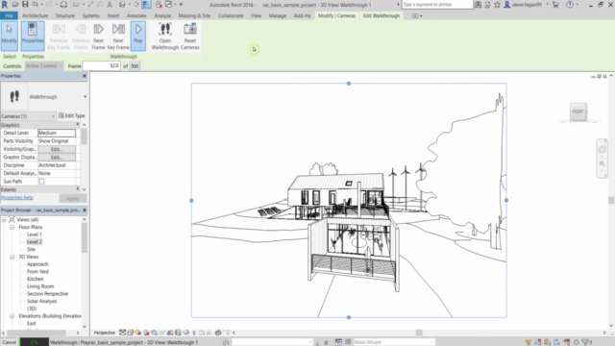The height and width of the screenshot is (346, 615).
Task: Open the Active Camera controls dropdown
Action: tap(44, 66)
